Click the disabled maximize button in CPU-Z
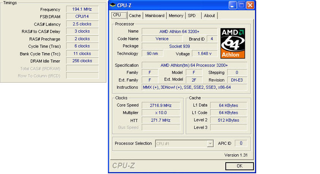The image size is (320, 174). [241, 5]
